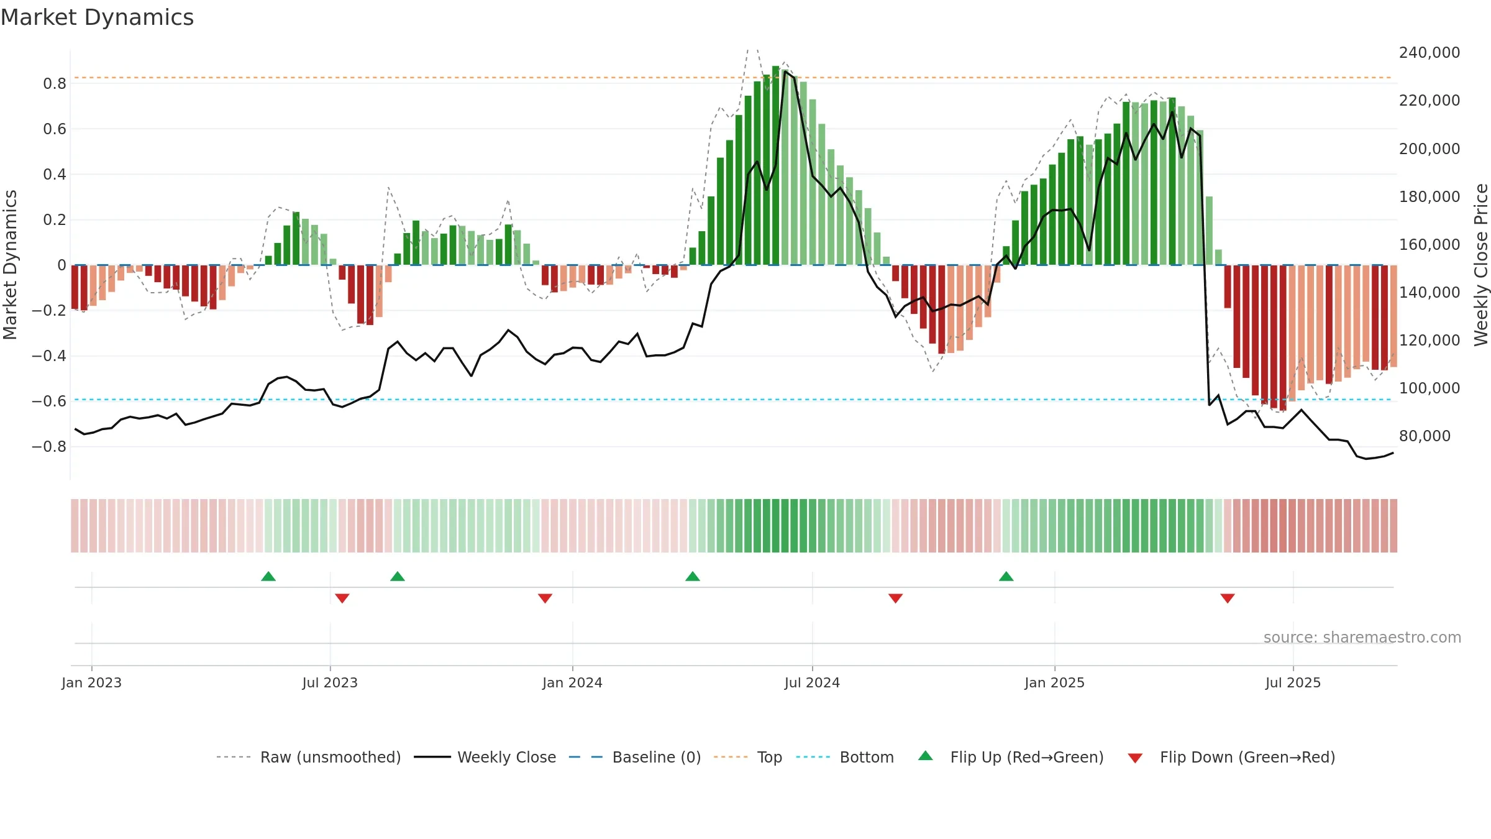Click the tallest dark green bar near Jul 2024

click(775, 165)
